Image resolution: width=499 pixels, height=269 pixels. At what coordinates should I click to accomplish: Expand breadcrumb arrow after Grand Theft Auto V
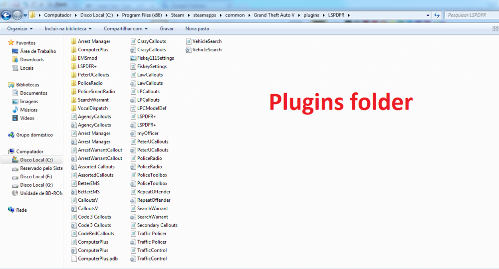click(x=299, y=15)
